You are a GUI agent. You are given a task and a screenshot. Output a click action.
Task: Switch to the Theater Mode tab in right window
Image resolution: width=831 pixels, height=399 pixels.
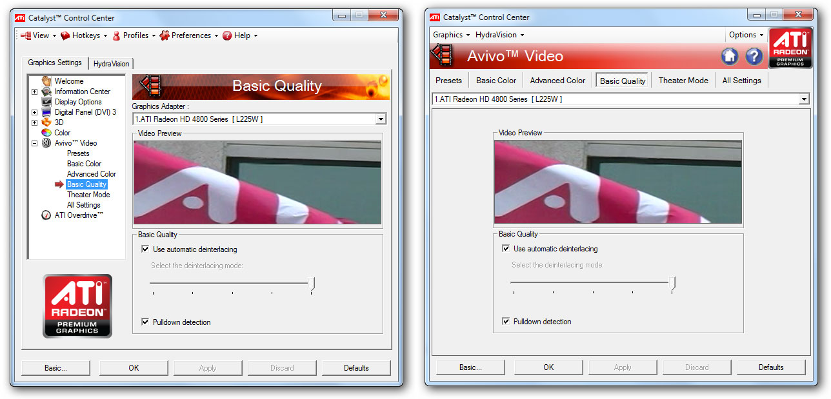click(683, 81)
